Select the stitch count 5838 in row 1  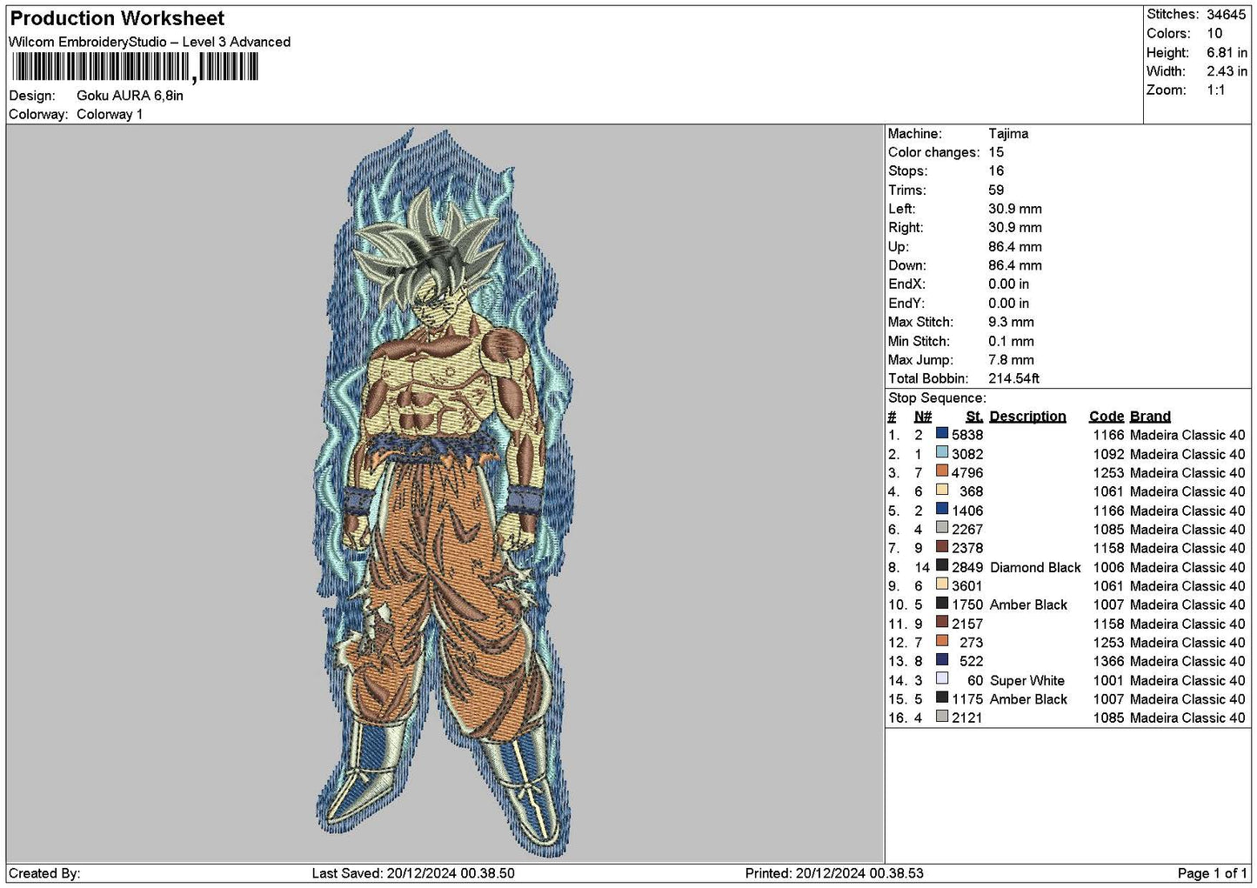tap(967, 435)
